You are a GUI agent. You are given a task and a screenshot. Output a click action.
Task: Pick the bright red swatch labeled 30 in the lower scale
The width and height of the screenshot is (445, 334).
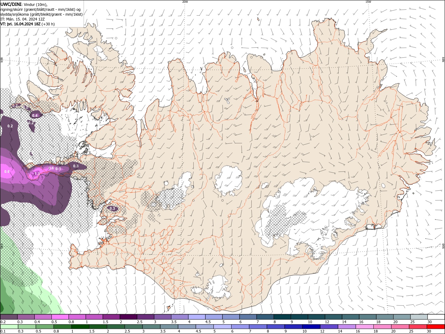pos(436,327)
